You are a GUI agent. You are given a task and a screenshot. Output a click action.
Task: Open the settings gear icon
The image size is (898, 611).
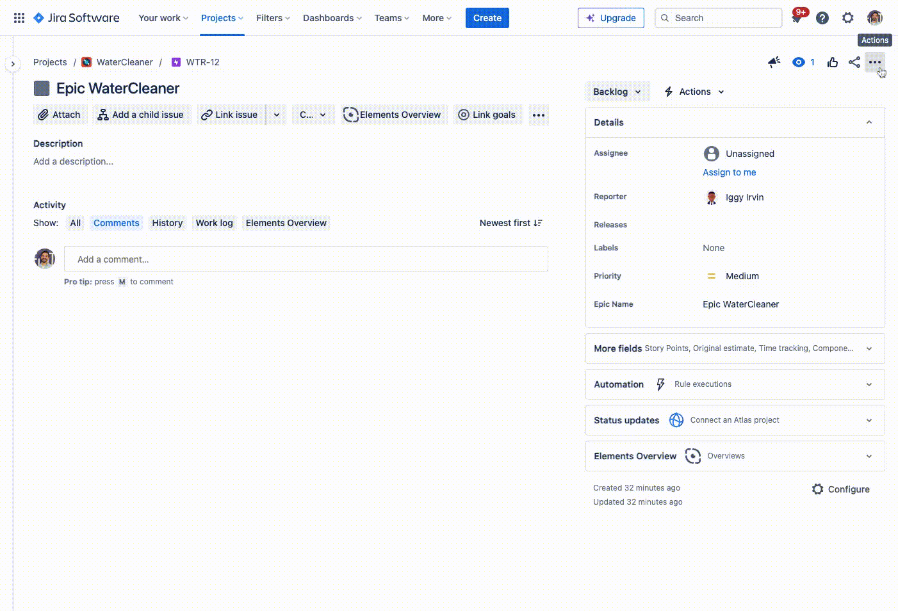coord(848,18)
